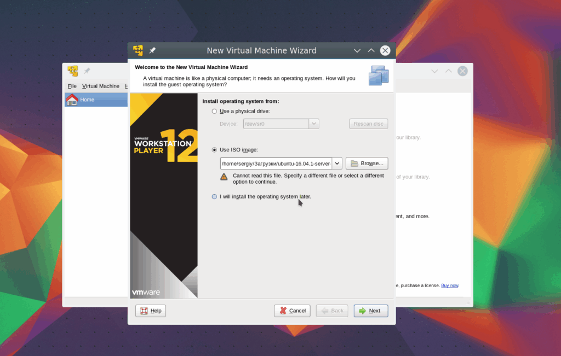Click the Home icon in library sidebar
This screenshot has height=356, width=561.
72,100
